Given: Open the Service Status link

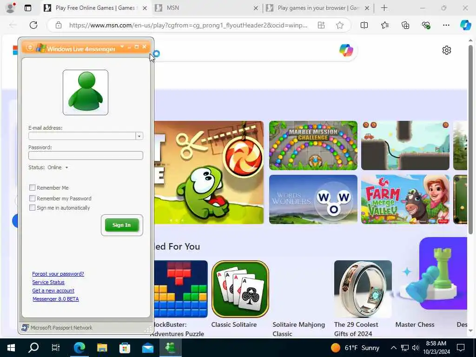Looking at the screenshot, I should coord(48,282).
